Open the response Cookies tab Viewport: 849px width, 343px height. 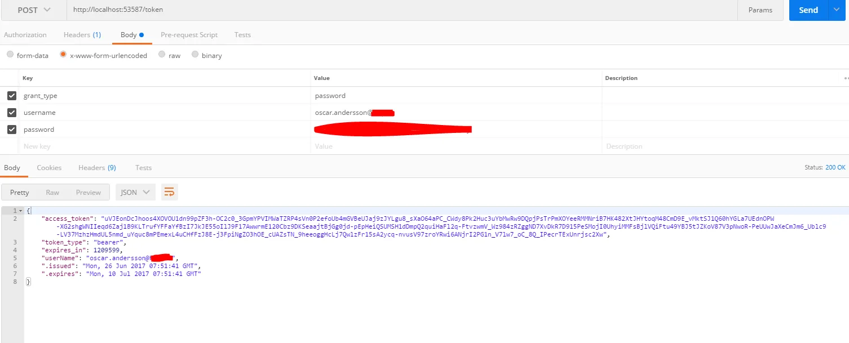click(49, 168)
